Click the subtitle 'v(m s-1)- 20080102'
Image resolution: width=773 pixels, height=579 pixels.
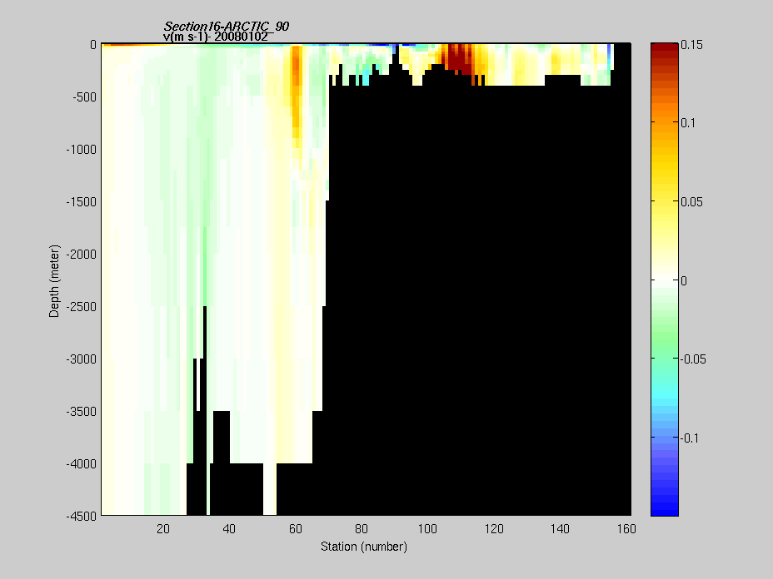point(216,37)
